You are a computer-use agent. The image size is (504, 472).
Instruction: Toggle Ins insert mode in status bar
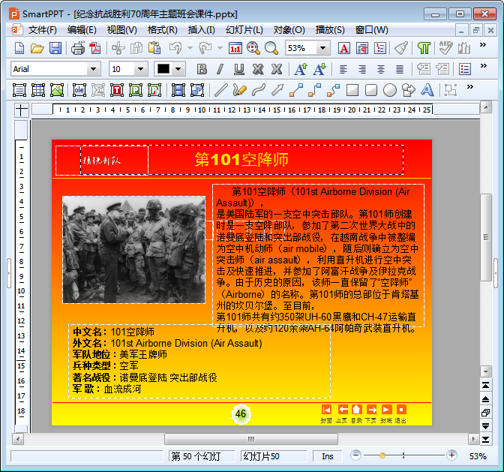(x=328, y=456)
